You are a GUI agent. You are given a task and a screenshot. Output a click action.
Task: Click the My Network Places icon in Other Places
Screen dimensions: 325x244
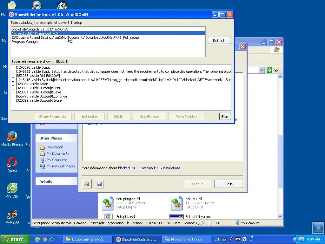(x=42, y=166)
